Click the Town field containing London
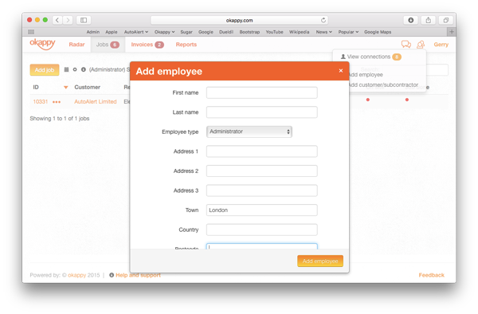The height and width of the screenshot is (314, 478). point(262,210)
